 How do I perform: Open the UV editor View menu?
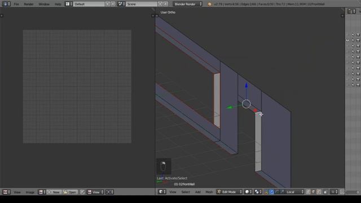(x=17, y=192)
